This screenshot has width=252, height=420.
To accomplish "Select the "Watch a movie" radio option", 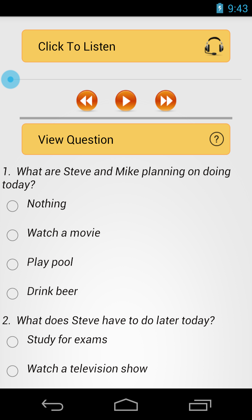I will tap(12, 235).
